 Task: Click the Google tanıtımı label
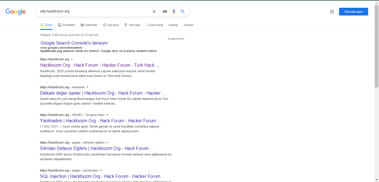point(176,39)
